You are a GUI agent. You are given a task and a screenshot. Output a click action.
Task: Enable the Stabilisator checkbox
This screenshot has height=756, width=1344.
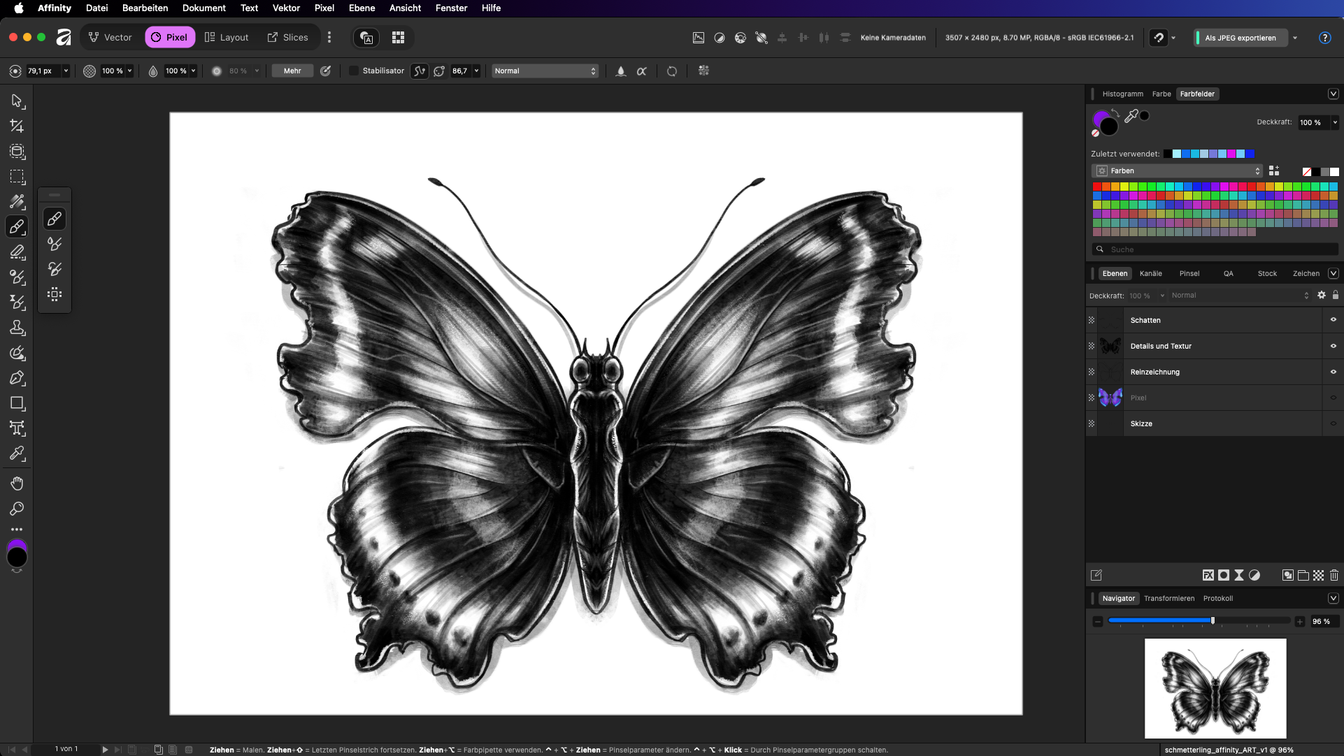(x=354, y=71)
